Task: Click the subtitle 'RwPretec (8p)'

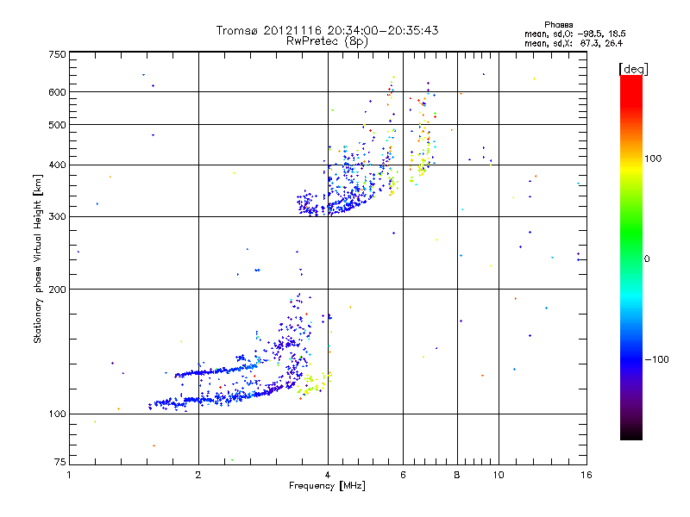Action: click(x=328, y=41)
